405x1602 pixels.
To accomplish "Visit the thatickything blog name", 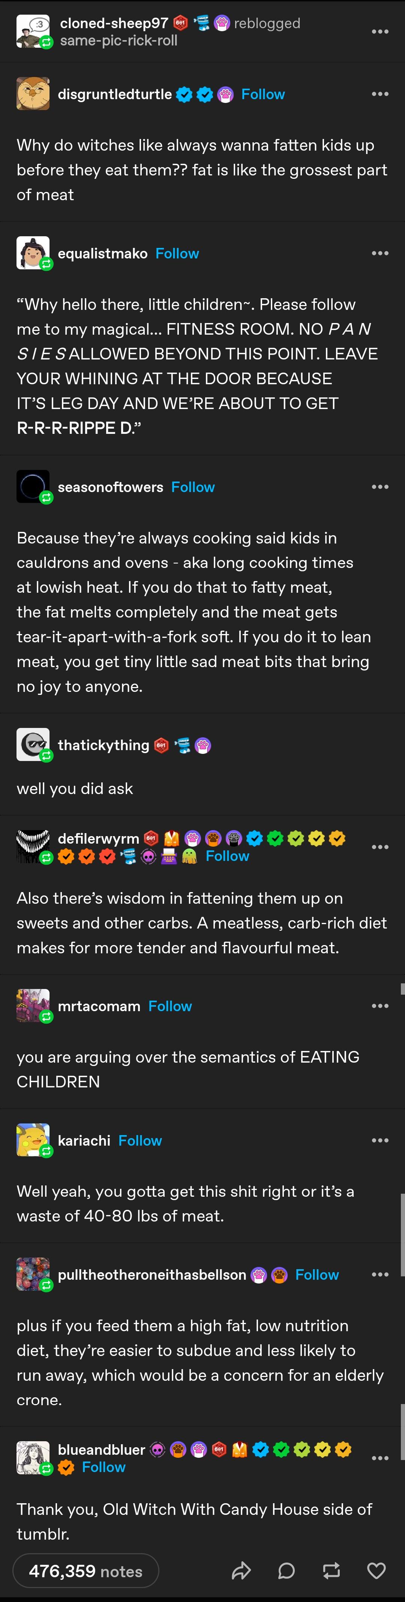I will [104, 745].
